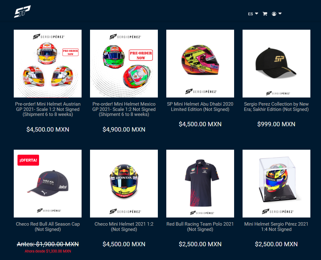Open 'Sergio Perez Collection by New Era' link
Image resolution: width=321 pixels, height=260 pixels.
coord(276,107)
